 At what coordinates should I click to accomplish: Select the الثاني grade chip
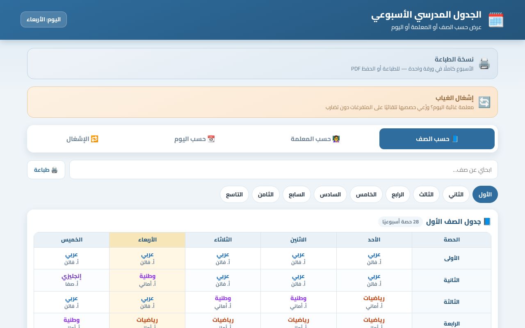[x=456, y=194]
